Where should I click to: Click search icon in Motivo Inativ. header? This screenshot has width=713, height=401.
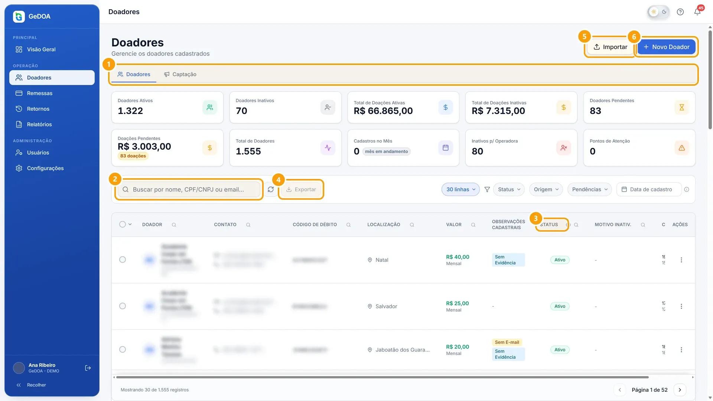[x=643, y=225]
